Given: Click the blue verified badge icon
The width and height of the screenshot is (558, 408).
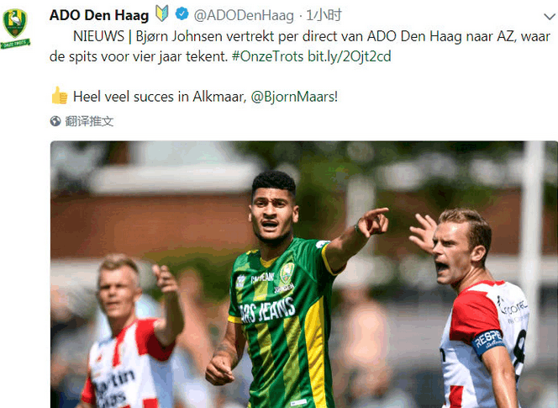Looking at the screenshot, I should pyautogui.click(x=182, y=14).
